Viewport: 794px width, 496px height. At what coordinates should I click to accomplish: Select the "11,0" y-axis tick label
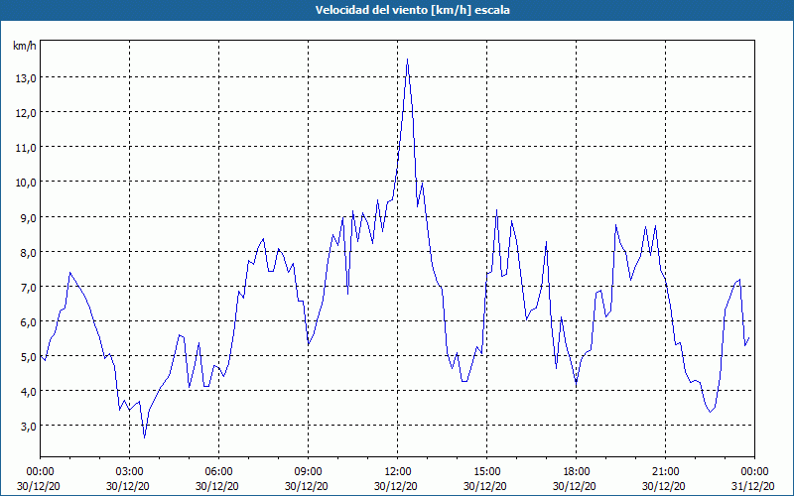point(26,148)
